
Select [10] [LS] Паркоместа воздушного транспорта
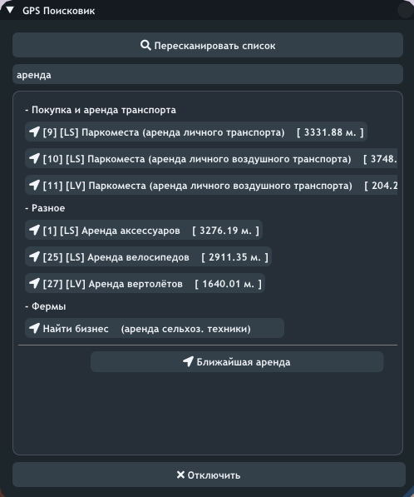211,158
